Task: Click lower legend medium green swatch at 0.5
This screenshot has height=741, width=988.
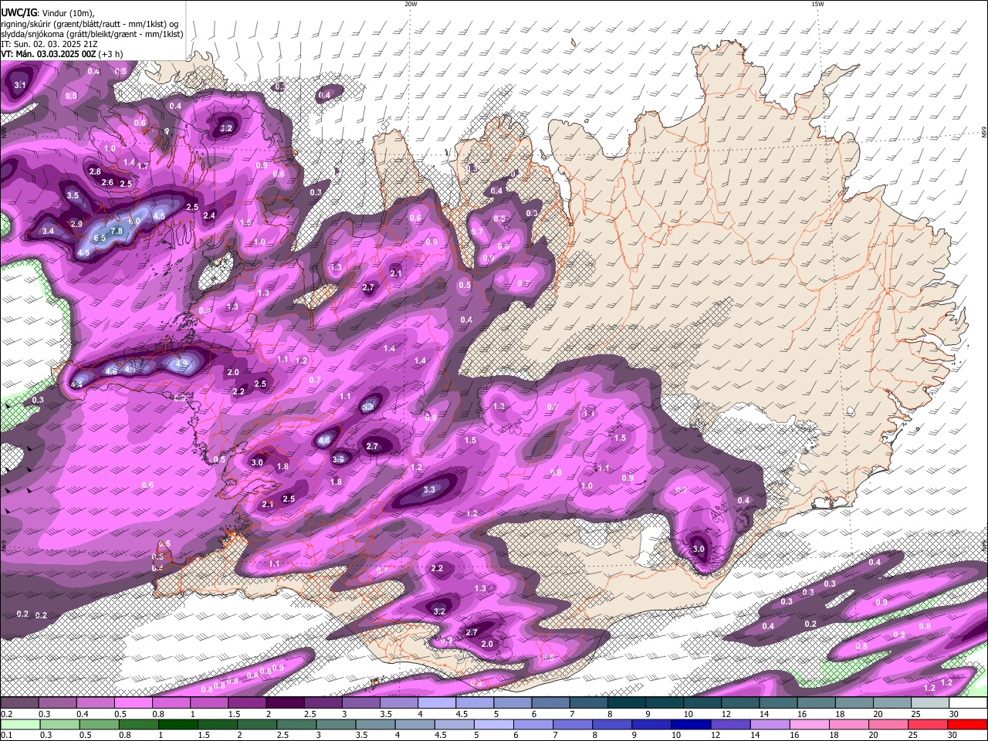Action: pyautogui.click(x=99, y=724)
